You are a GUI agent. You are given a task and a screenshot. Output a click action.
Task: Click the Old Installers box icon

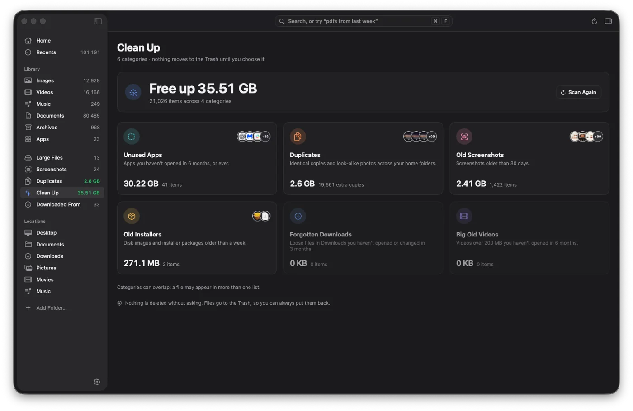coord(132,216)
